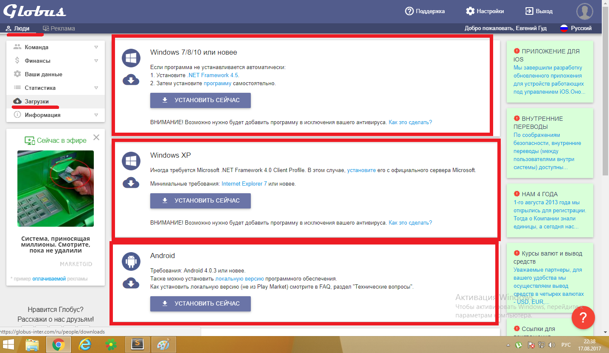Screen dimensions: 609x353
Task: Click УСТАНОВИТЬ СЕЙЧАС for Windows XP
Action: pyautogui.click(x=200, y=201)
